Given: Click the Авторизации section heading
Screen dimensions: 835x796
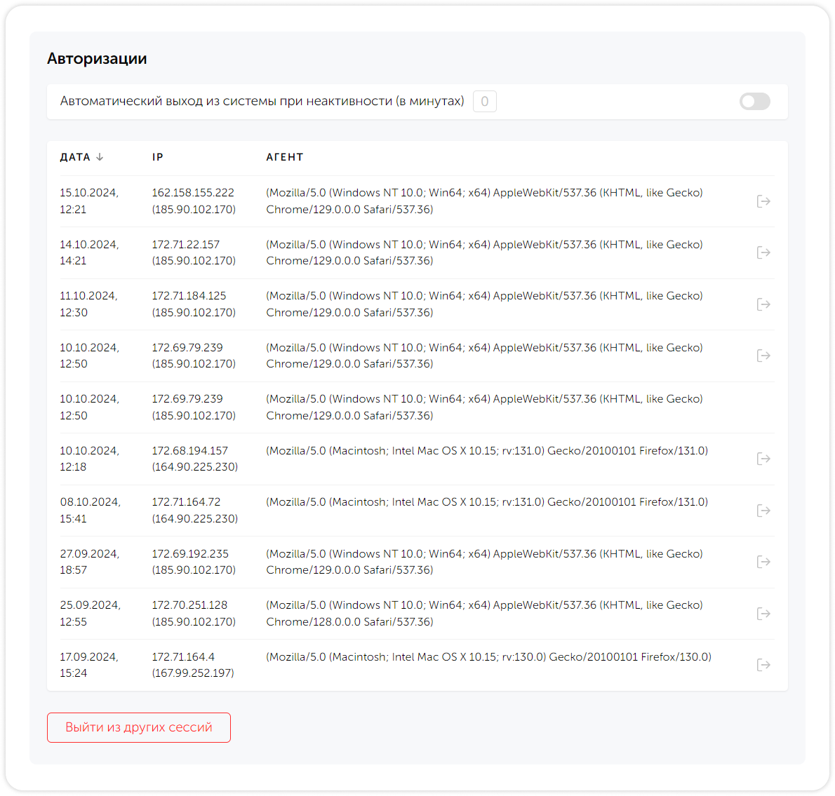Looking at the screenshot, I should click(97, 59).
